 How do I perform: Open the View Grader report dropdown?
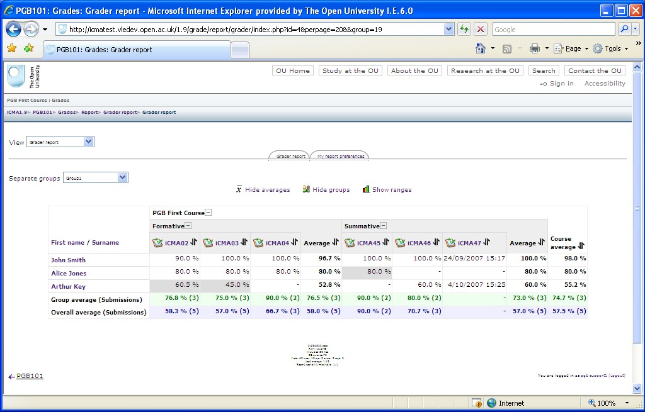[x=60, y=142]
